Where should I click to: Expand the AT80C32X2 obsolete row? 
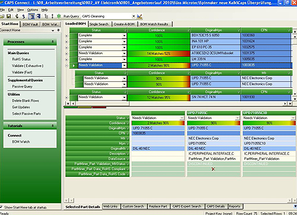[67, 53]
